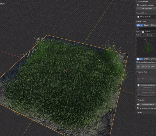Collapse the Instance Tools section

[137, 72]
